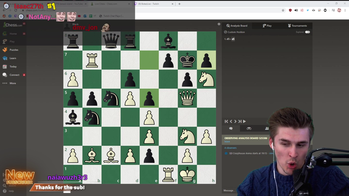
Task: Select the white pawn on a6
Action: point(73,79)
